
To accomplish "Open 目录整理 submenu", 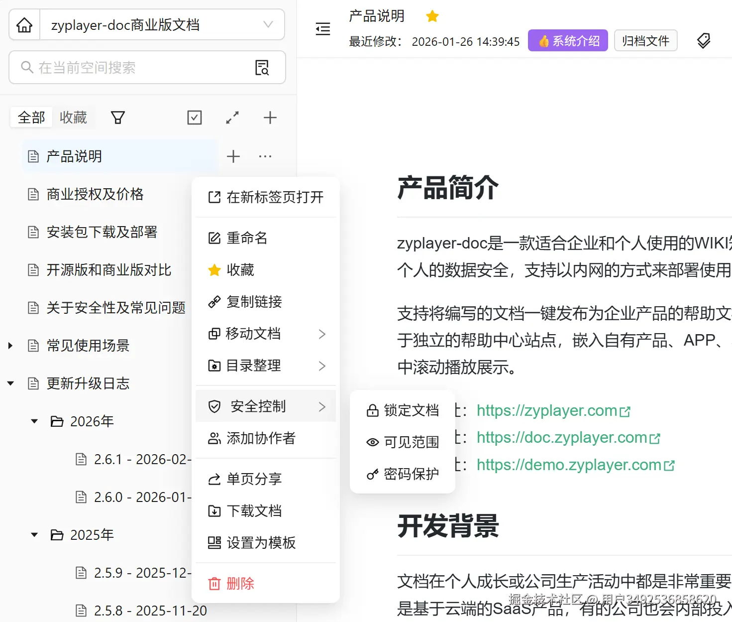I will [x=266, y=366].
